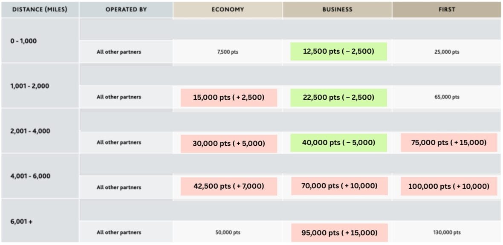503x245 pixels.
Task: Click the red 75,000 pts first cell
Action: (x=449, y=143)
